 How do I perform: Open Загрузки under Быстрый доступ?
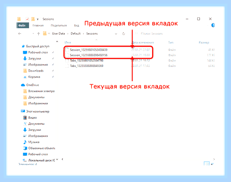click(x=35, y=59)
